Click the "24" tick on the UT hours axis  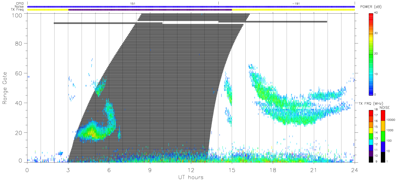(x=354, y=170)
